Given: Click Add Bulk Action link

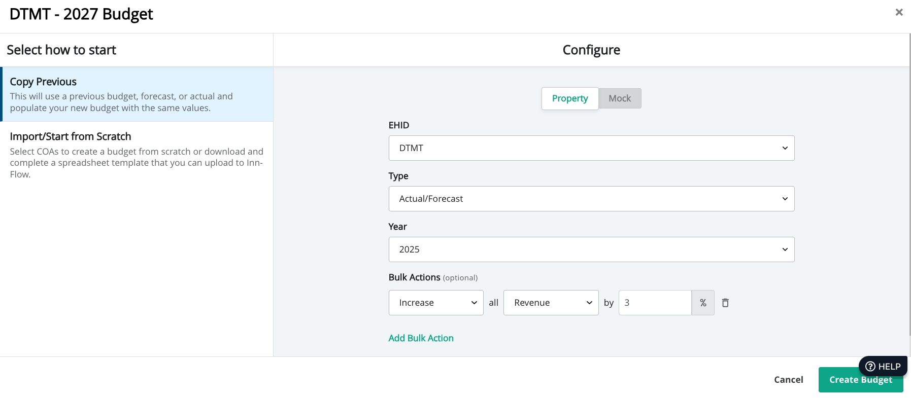Looking at the screenshot, I should (x=421, y=338).
